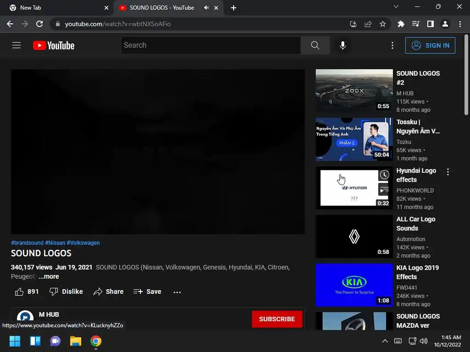Open the YouTube guide hamburger menu
This screenshot has height=352, width=470.
coord(17,45)
